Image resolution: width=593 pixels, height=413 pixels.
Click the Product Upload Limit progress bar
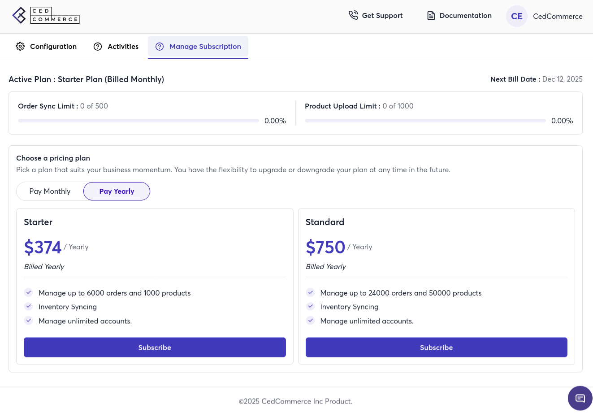click(425, 121)
